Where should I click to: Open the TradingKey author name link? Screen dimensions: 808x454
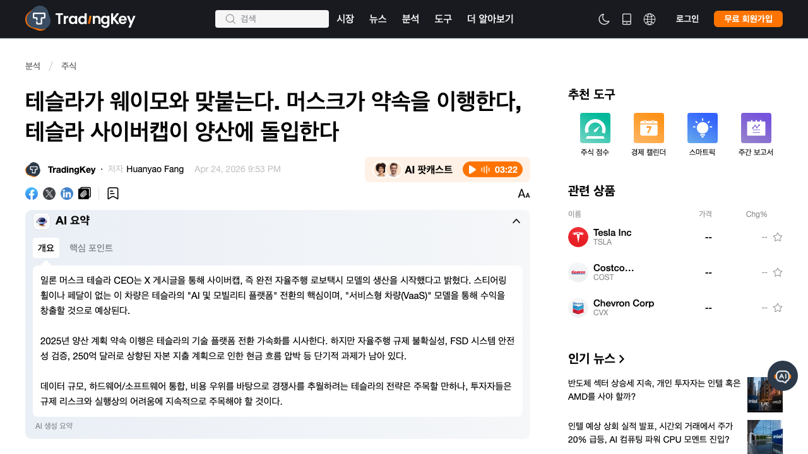(x=71, y=170)
